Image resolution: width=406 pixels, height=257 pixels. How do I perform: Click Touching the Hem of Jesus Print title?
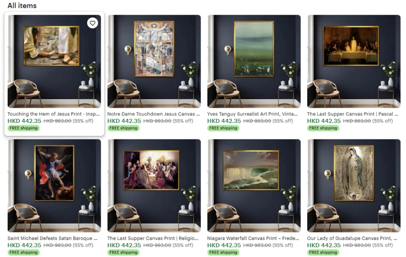pos(54,114)
